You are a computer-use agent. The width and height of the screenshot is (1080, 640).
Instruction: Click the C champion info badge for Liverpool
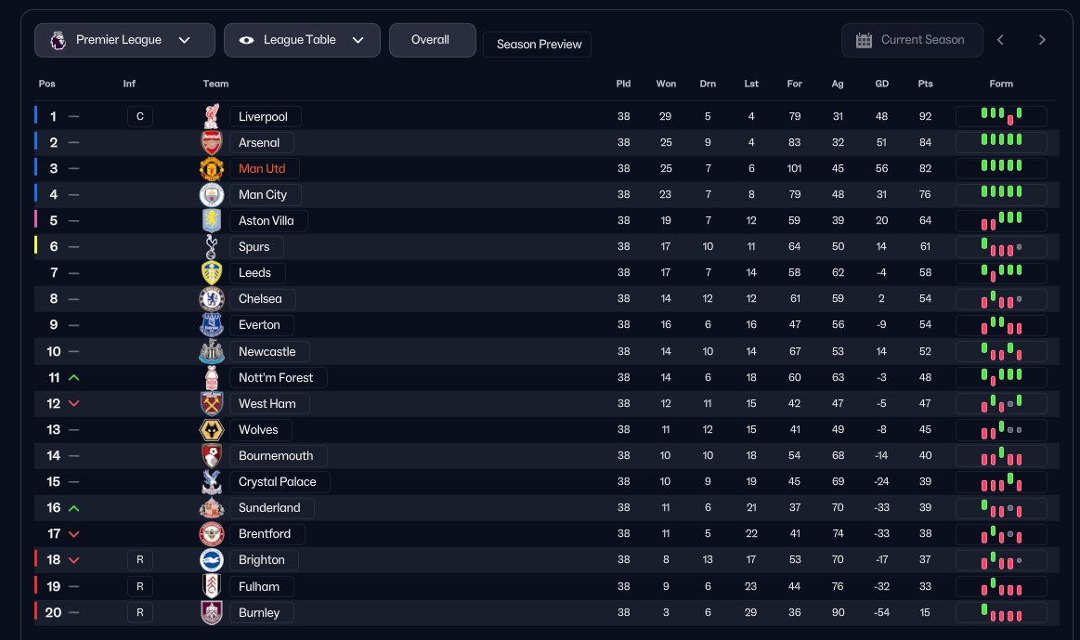(139, 116)
